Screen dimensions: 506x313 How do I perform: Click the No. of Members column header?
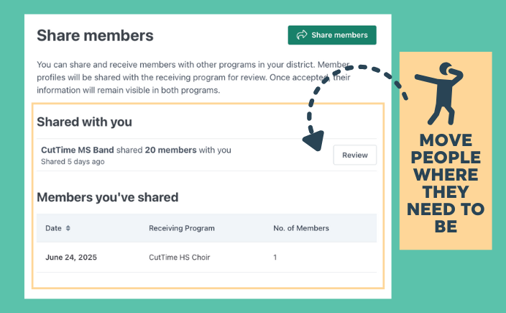(x=301, y=228)
